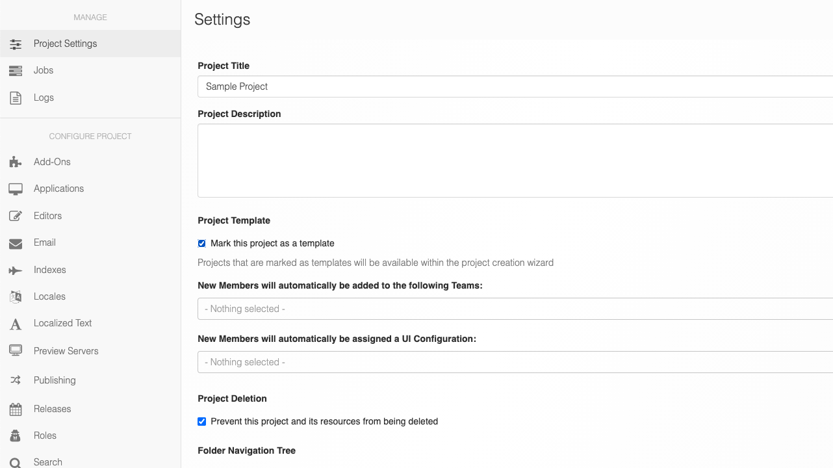Navigate to the Roles section
The width and height of the screenshot is (833, 468).
coord(45,435)
